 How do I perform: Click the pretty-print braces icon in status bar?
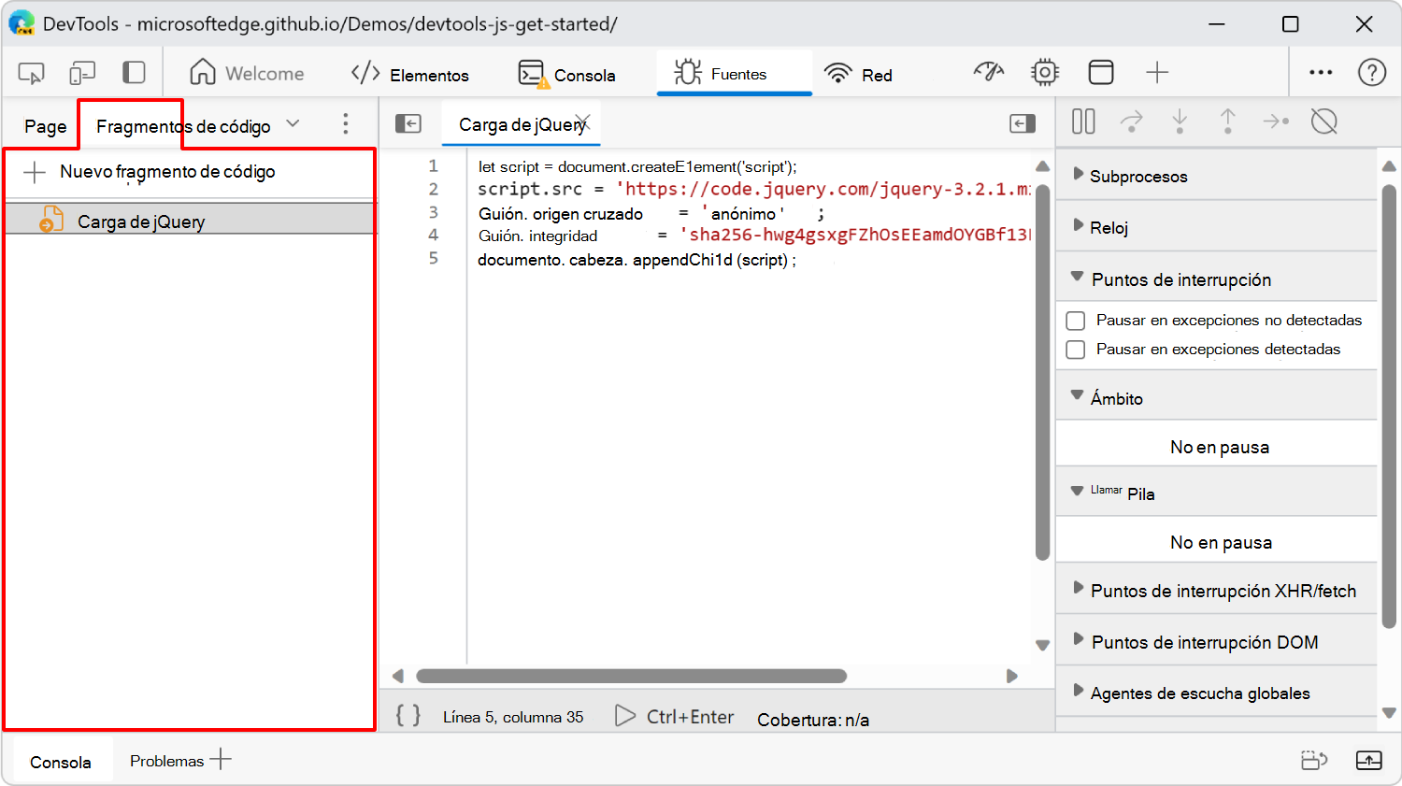(407, 716)
